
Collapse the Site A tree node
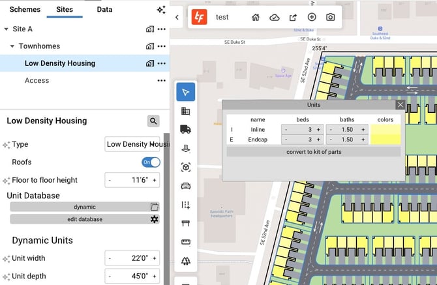tap(6, 29)
